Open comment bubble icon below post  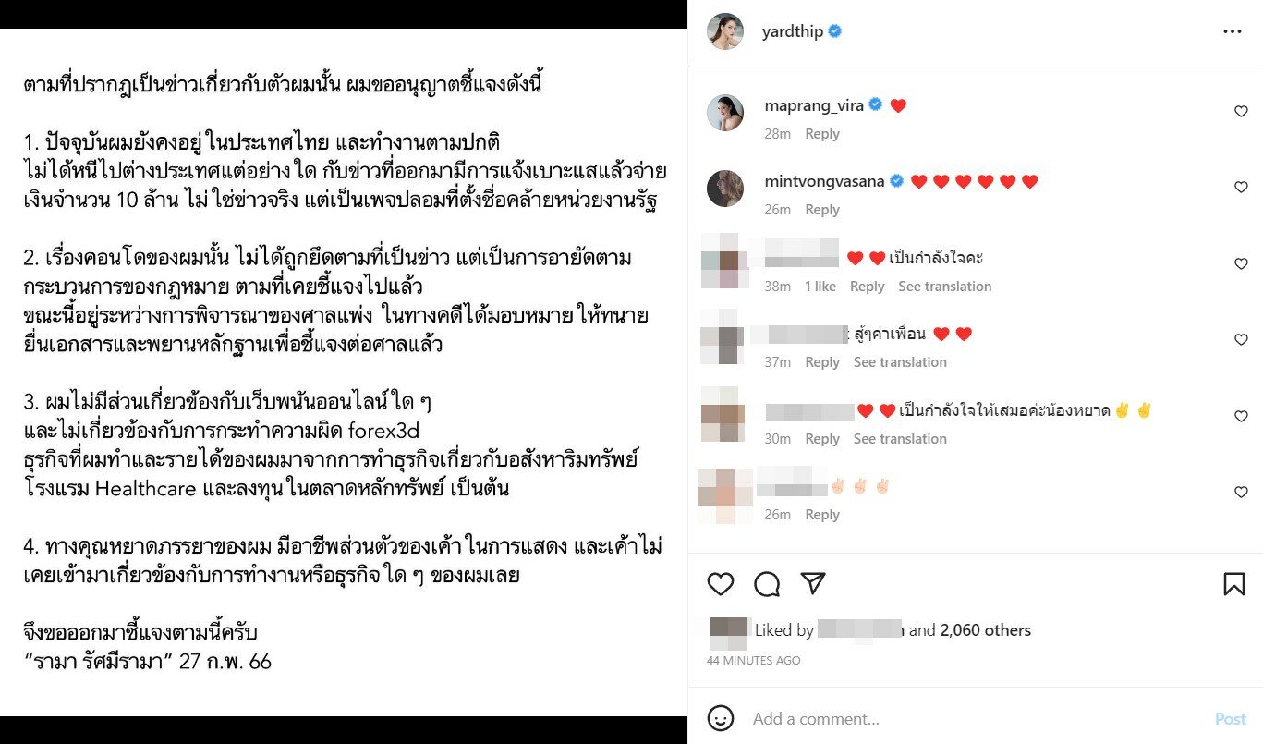pyautogui.click(x=767, y=583)
